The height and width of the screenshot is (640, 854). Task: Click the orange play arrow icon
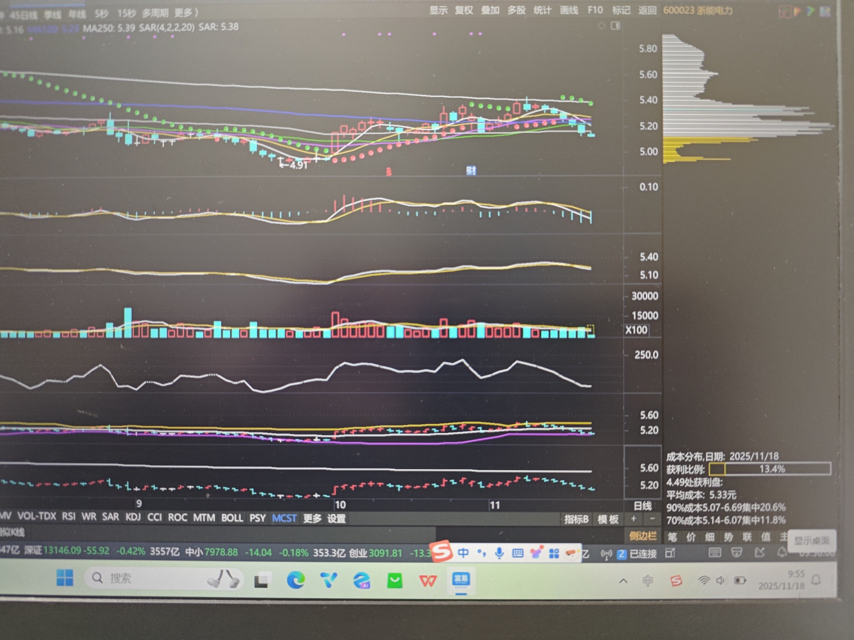click(797, 11)
